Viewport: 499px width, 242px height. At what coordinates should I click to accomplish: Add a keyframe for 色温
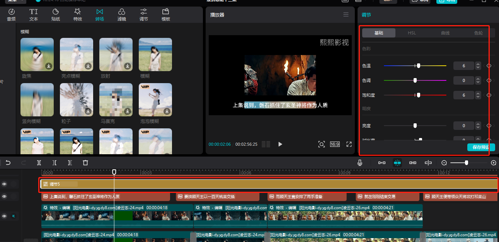point(489,66)
